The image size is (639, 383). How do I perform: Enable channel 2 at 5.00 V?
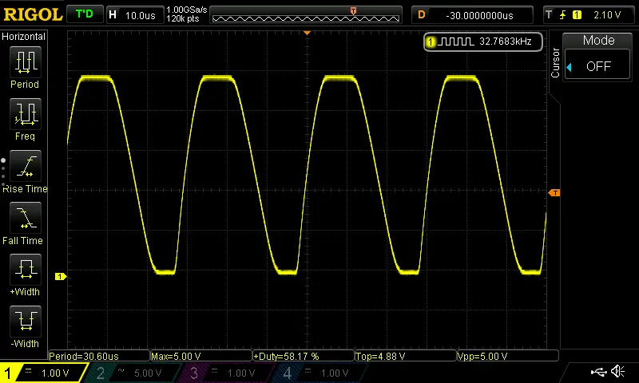click(x=137, y=373)
